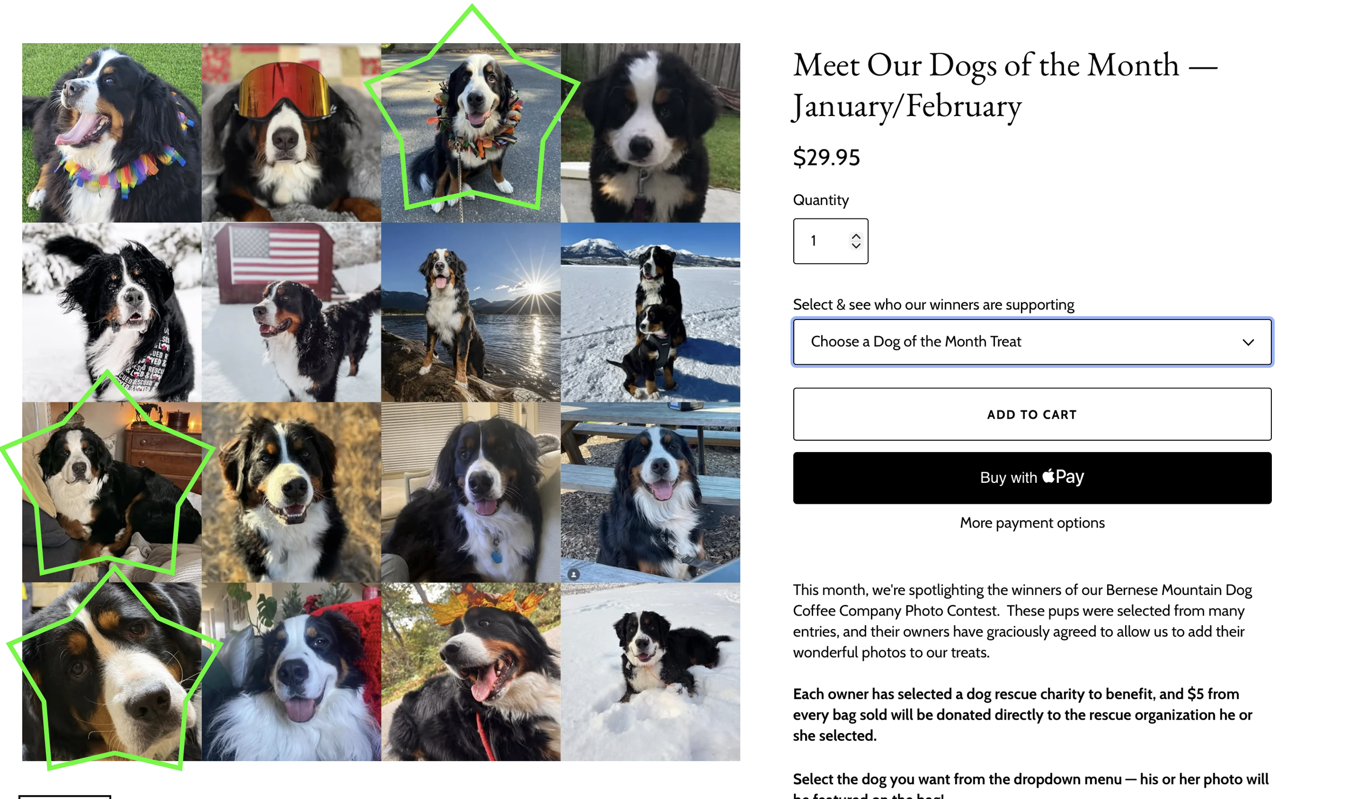Select the dog with rainbow collar photo
Viewport: 1349px width, 799px height.
[112, 133]
